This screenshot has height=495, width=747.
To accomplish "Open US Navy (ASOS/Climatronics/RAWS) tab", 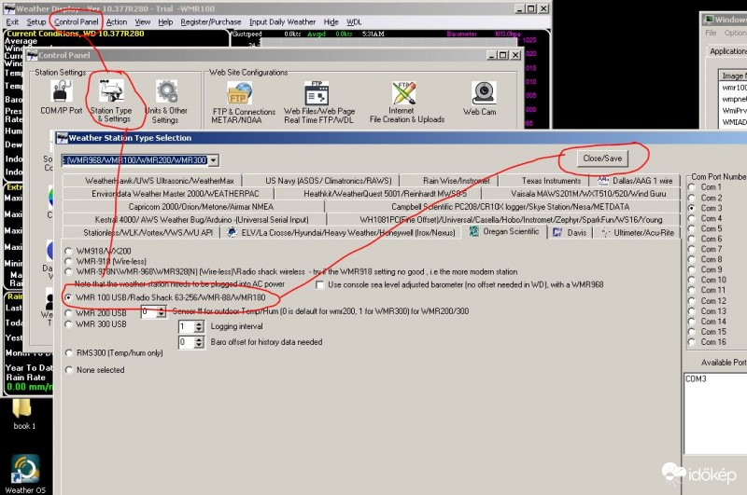I will pyautogui.click(x=321, y=181).
